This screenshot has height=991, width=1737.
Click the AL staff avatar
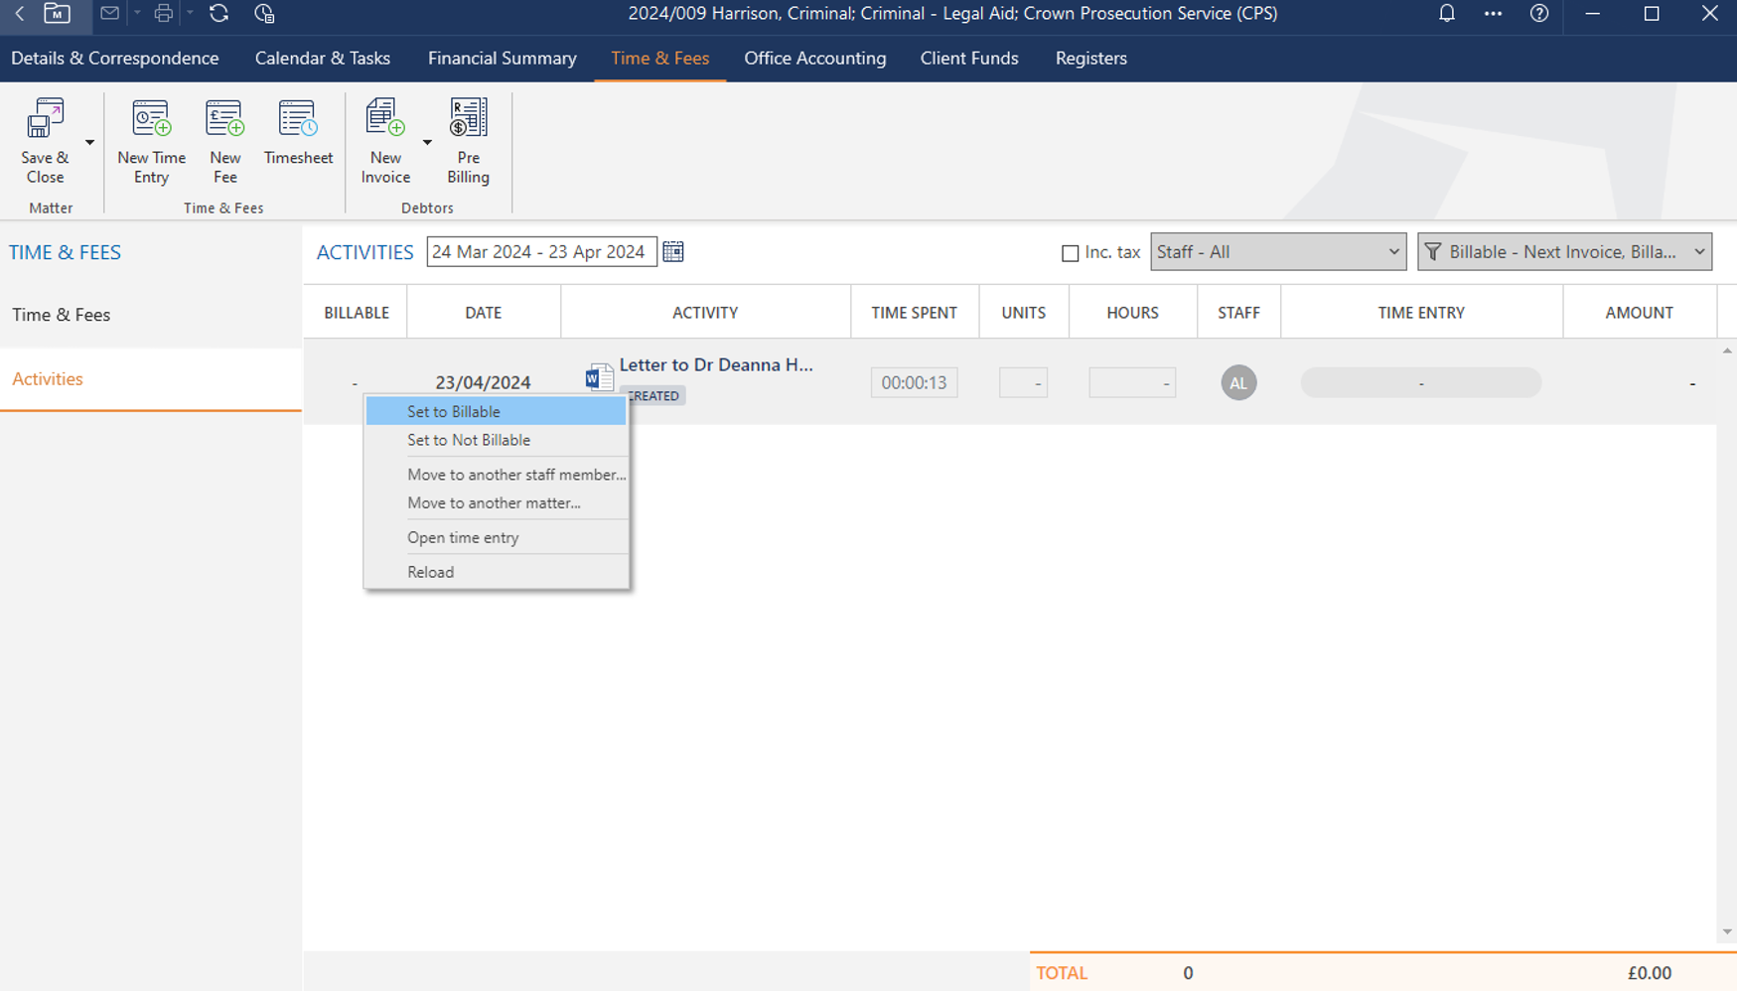(x=1237, y=383)
